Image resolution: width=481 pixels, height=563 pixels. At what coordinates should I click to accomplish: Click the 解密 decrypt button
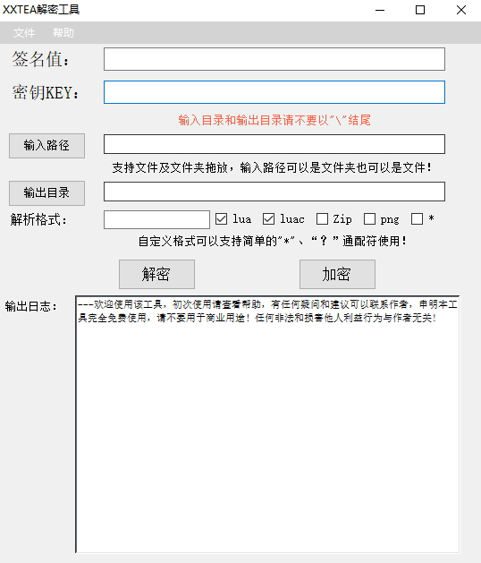[156, 274]
